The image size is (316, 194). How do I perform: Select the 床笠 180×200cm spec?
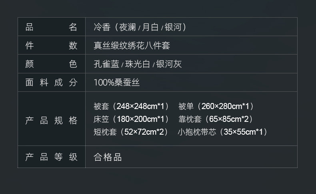pyautogui.click(x=132, y=119)
